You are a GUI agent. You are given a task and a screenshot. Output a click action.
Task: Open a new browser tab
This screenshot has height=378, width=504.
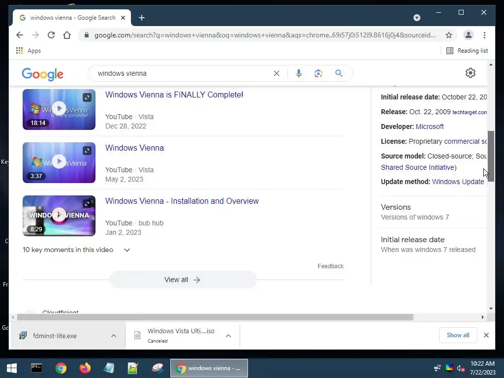[x=142, y=18]
